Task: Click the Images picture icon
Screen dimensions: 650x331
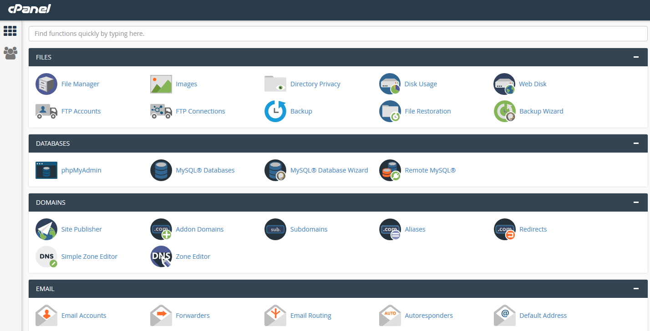Action: click(161, 84)
